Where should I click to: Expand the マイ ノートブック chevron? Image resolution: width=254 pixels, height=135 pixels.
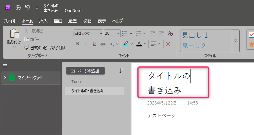pyautogui.click(x=5, y=78)
